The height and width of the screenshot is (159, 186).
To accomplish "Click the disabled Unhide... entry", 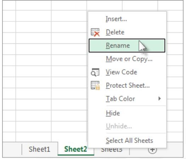I will coord(127,126).
